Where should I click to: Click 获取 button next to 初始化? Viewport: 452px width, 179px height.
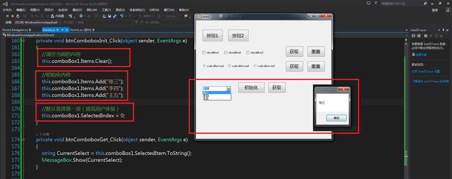click(x=277, y=88)
